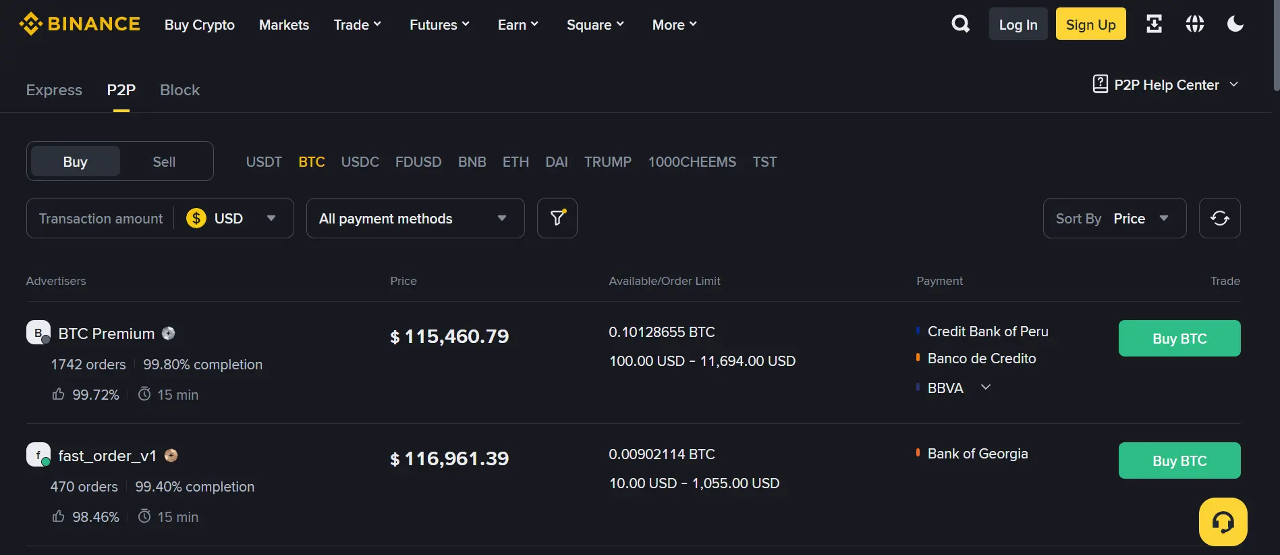The height and width of the screenshot is (555, 1280).
Task: Expand the Square menu
Action: (595, 25)
